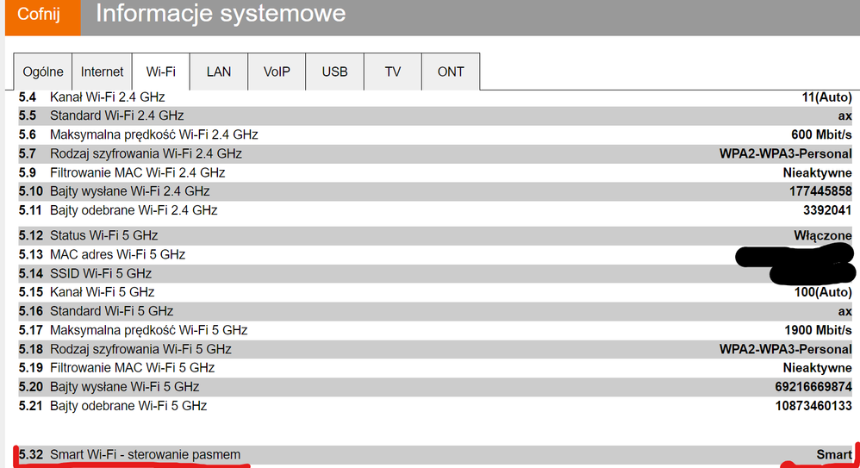Select the TV tab
Viewport: 860px width, 468px height.
[x=393, y=72]
